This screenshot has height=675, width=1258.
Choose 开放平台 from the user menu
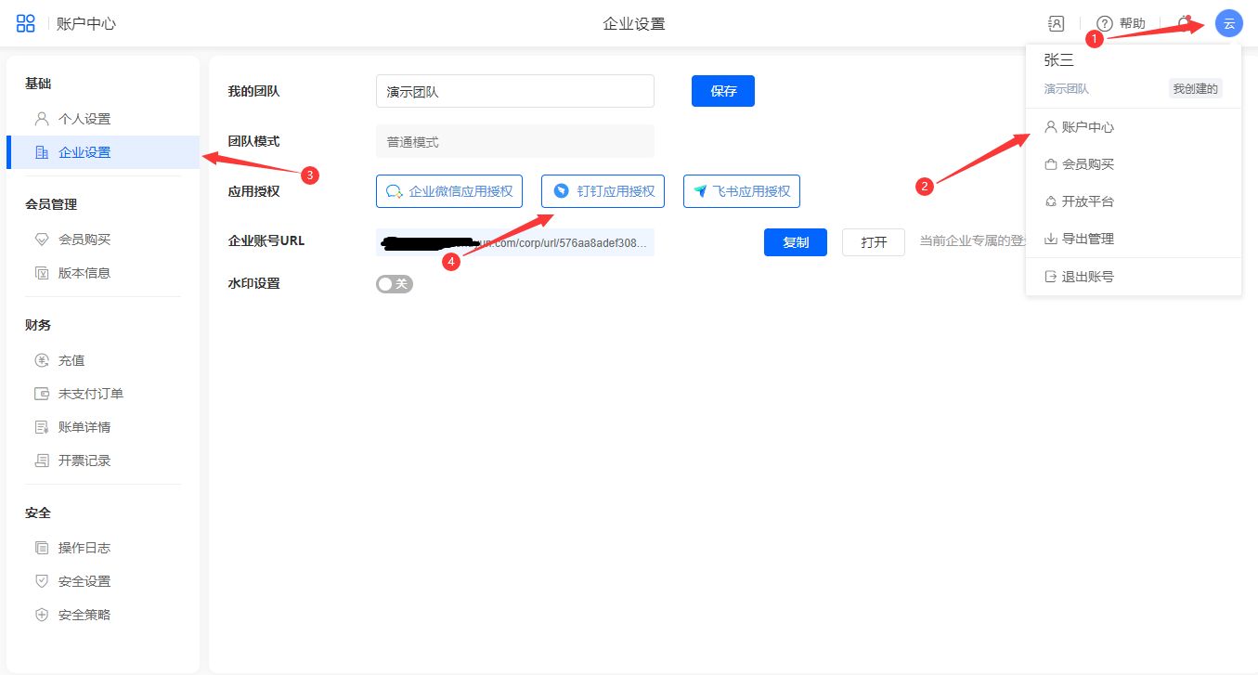pyautogui.click(x=1087, y=201)
